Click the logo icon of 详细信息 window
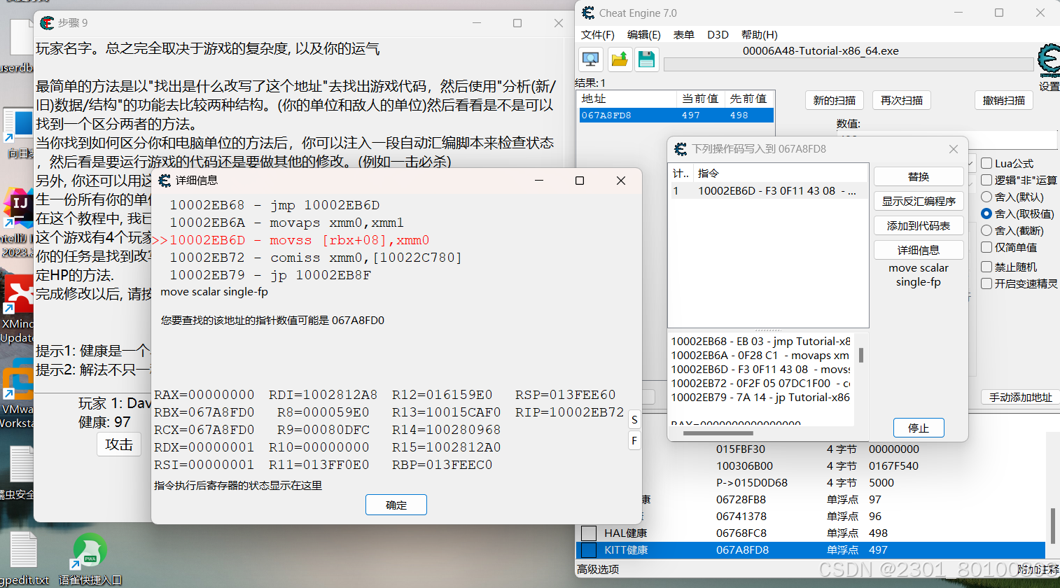1060x588 pixels. pyautogui.click(x=165, y=181)
